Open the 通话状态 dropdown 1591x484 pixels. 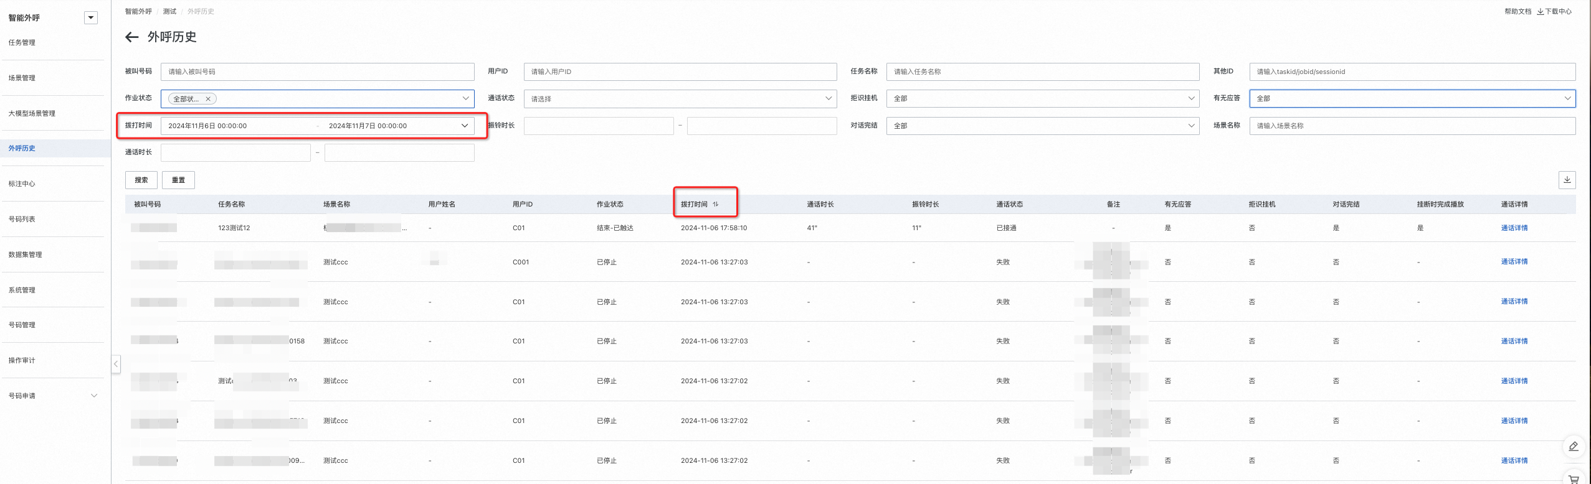[680, 98]
